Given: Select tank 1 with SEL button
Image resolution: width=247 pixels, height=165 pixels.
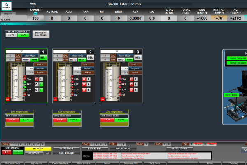Looking at the screenshot, I should point(43,57).
